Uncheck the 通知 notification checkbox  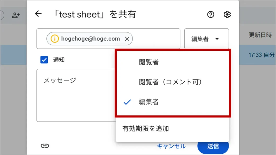(x=44, y=60)
